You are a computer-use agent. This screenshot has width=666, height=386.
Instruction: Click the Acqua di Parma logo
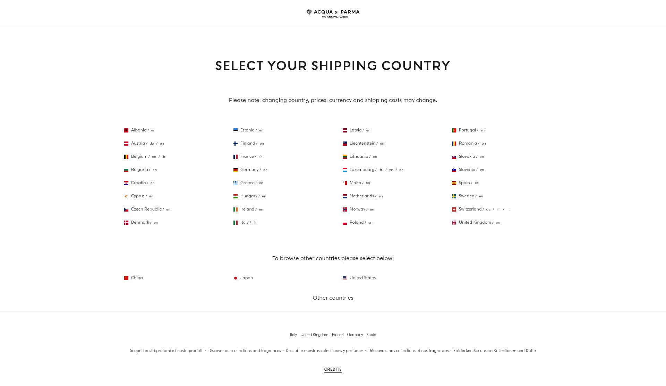coord(333,13)
